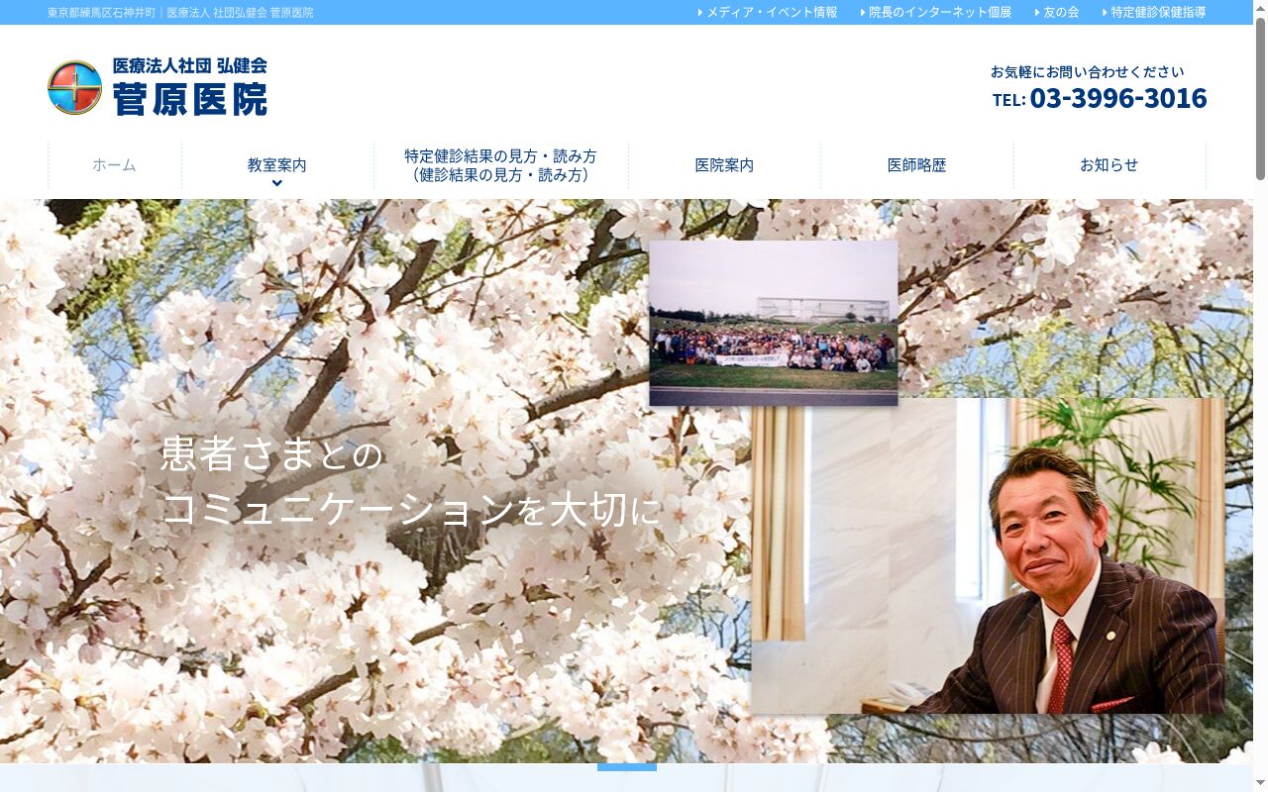Click the 東京都練馬区石神井町 address text
The image size is (1268, 792).
click(x=102, y=13)
